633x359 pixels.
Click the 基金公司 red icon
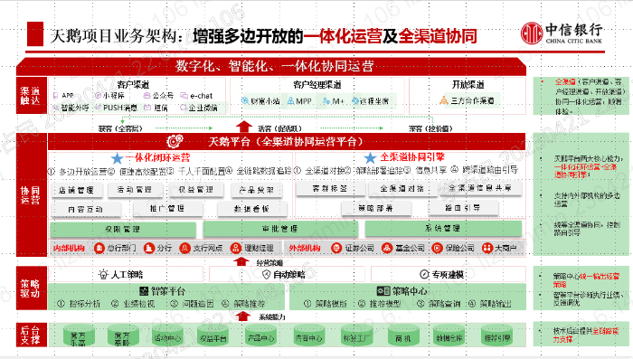(387, 248)
